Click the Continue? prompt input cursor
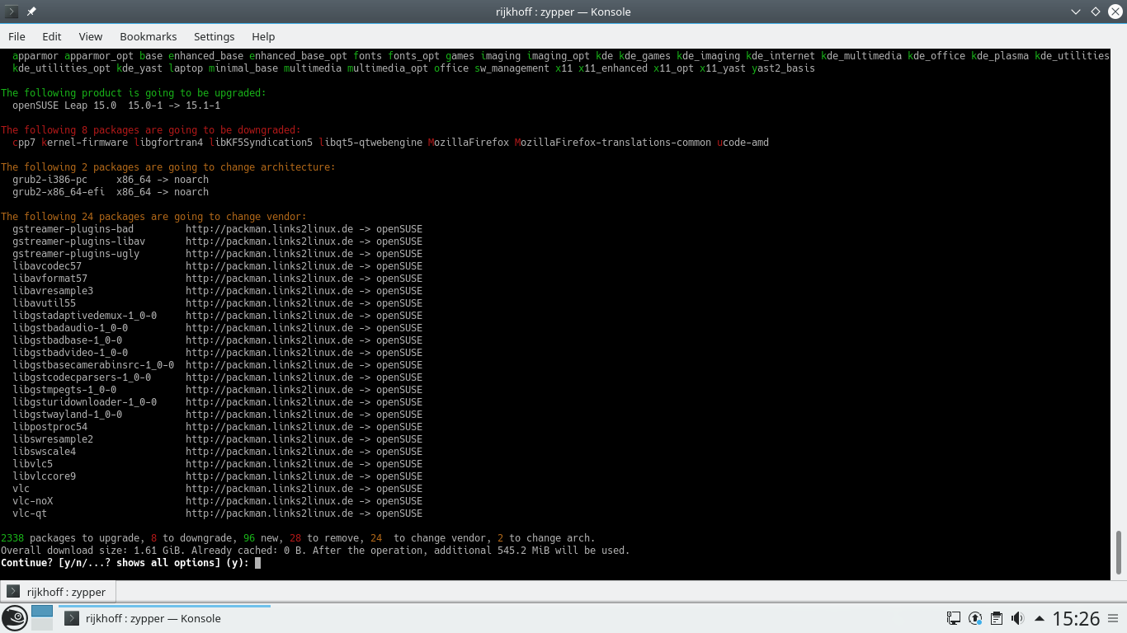The width and height of the screenshot is (1127, 633). pyautogui.click(x=257, y=563)
